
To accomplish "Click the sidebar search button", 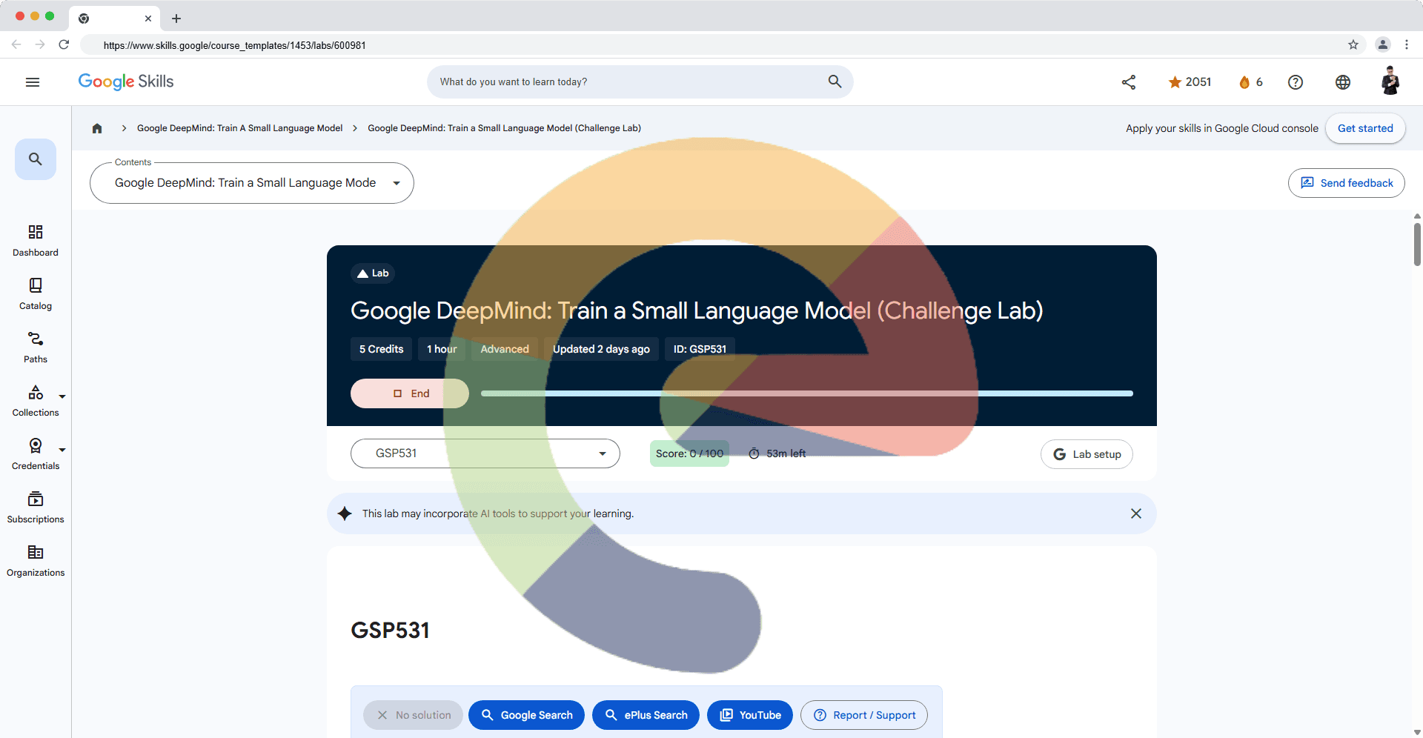I will [36, 159].
